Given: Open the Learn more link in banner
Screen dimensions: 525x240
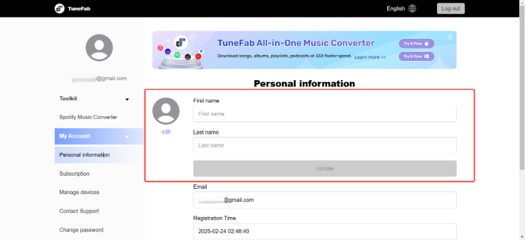Looking at the screenshot, I should (370, 57).
